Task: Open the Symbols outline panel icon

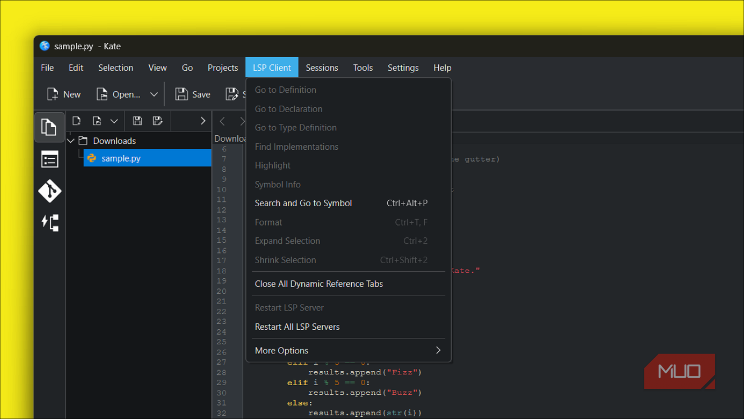Action: point(50,159)
